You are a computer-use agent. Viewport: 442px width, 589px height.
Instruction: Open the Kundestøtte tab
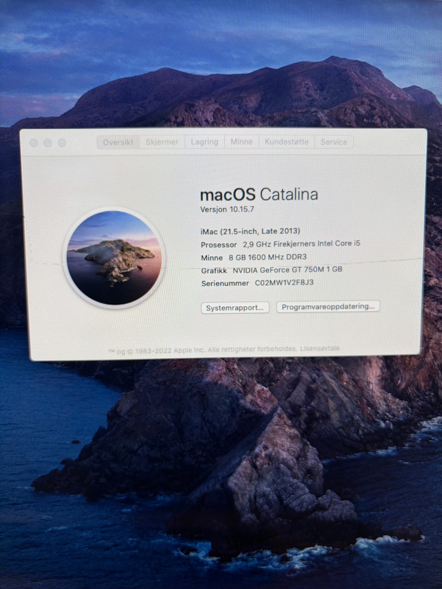point(287,142)
